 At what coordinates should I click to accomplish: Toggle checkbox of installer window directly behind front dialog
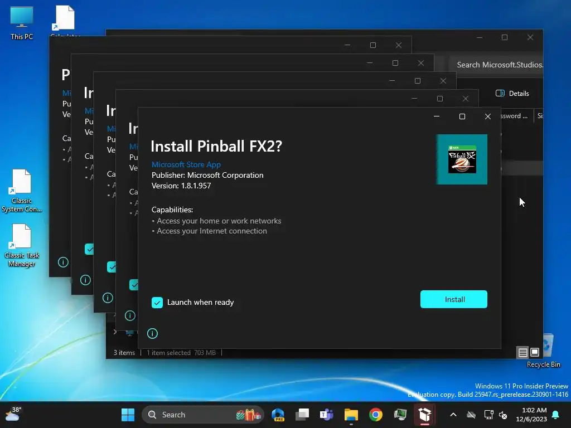(134, 285)
